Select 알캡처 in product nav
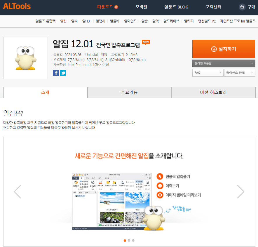Image resolution: width=258 pixels, height=247 pixels. coord(100,21)
